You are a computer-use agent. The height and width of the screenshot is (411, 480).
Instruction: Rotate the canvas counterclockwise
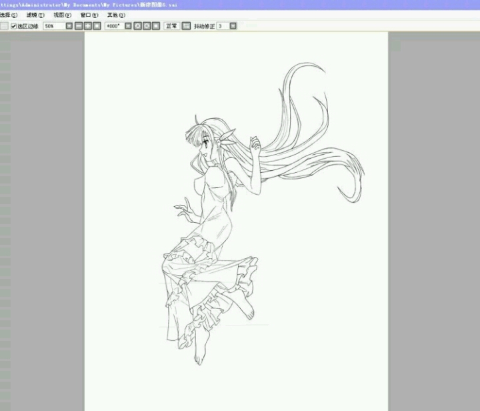137,26
